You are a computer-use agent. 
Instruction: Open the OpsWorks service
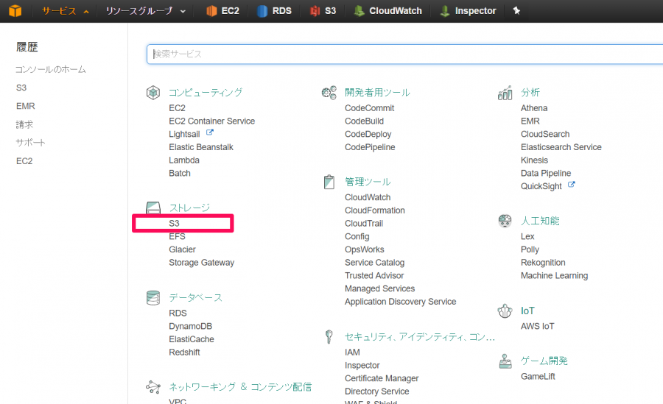point(364,249)
